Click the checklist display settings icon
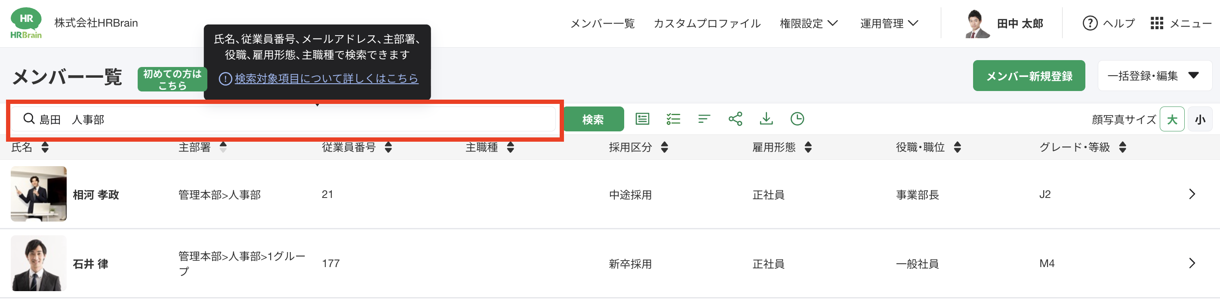The width and height of the screenshot is (1220, 304). point(673,119)
